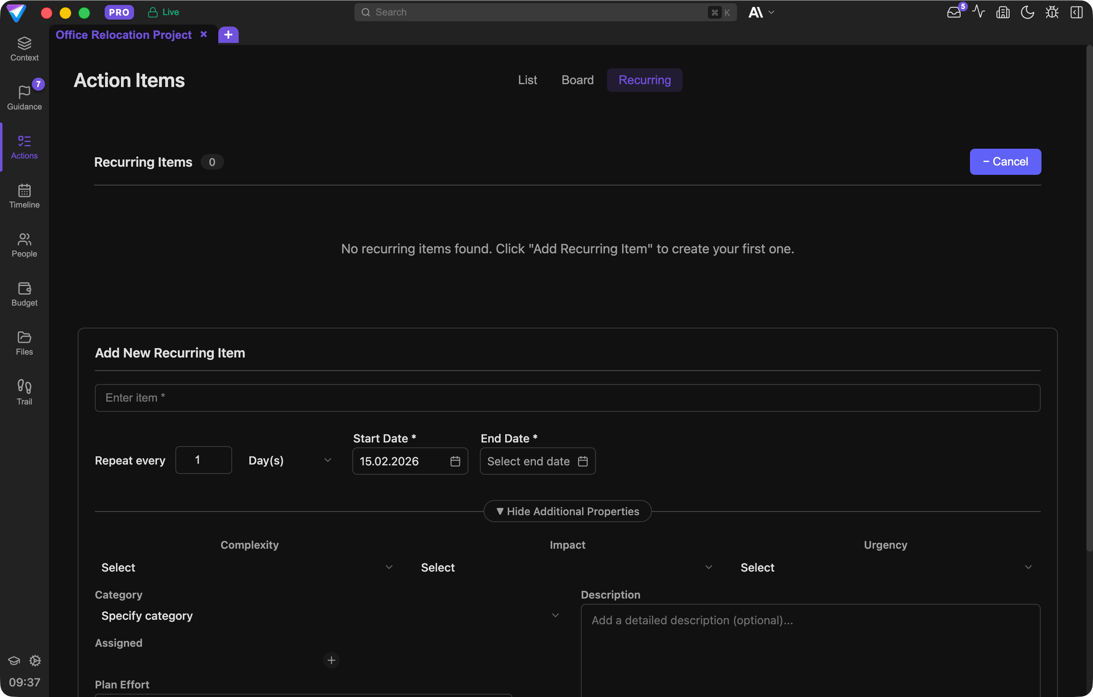Add assignee with the plus button
Image resolution: width=1093 pixels, height=697 pixels.
coord(331,660)
